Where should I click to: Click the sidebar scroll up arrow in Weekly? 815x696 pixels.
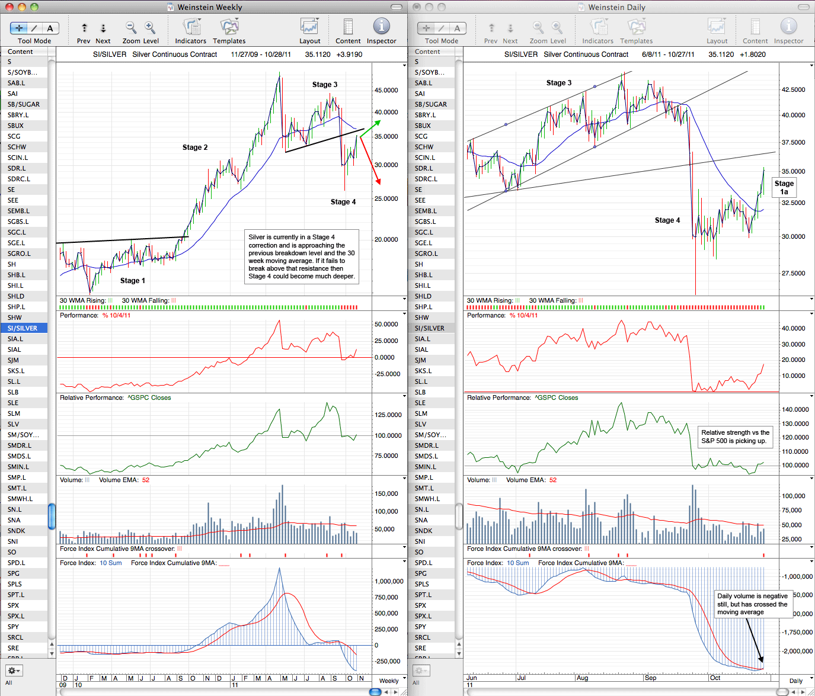52,644
